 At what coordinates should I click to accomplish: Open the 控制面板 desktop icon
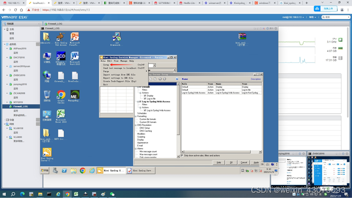click(47, 115)
